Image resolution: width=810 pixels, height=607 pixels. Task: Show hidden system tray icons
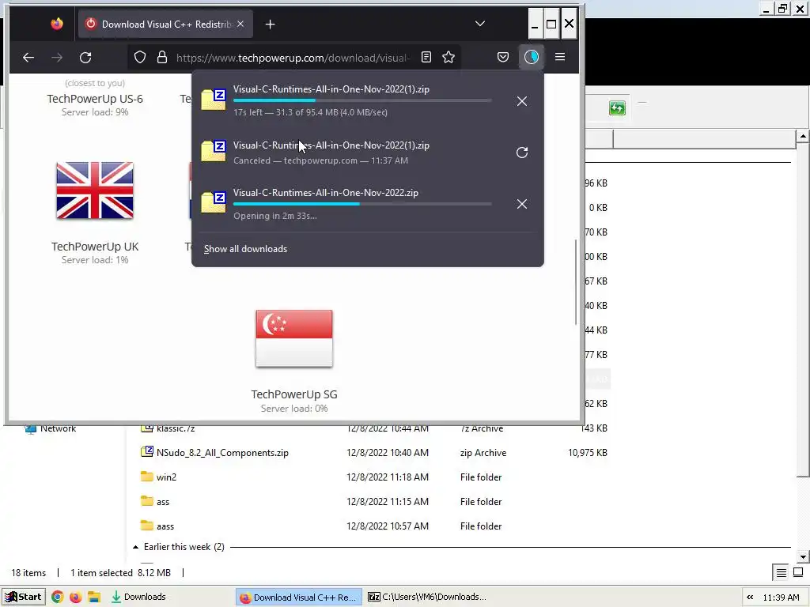click(750, 598)
